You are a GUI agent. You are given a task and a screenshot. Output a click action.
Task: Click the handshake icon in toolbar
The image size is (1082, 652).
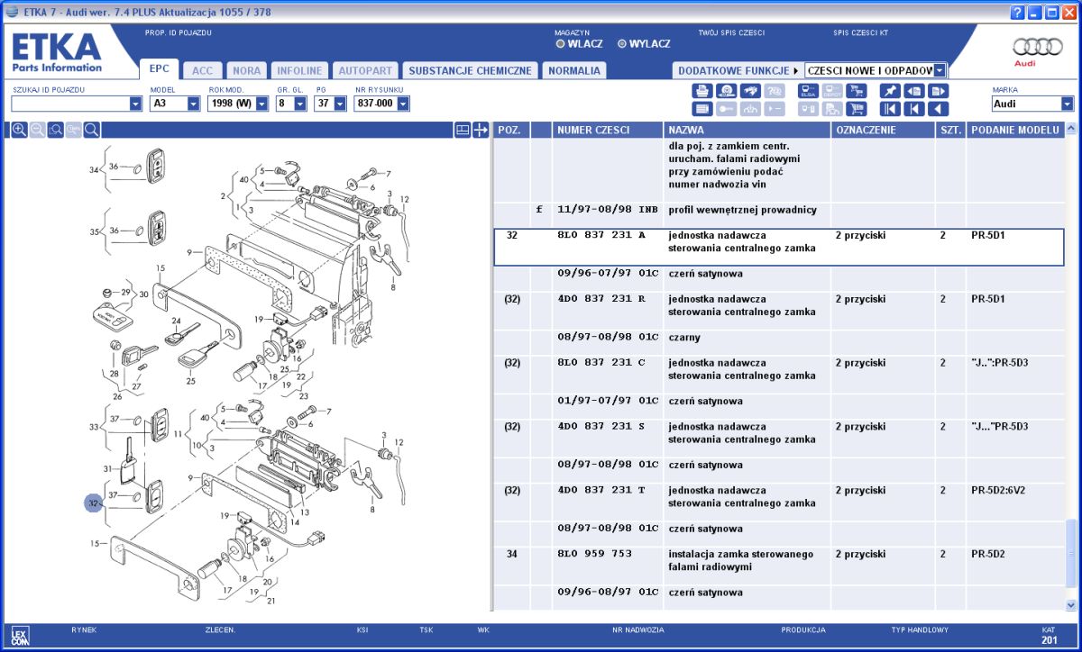(750, 91)
